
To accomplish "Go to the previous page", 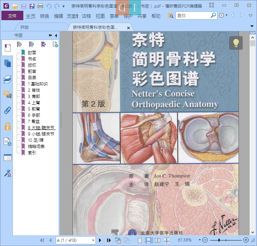I will 50,240.
